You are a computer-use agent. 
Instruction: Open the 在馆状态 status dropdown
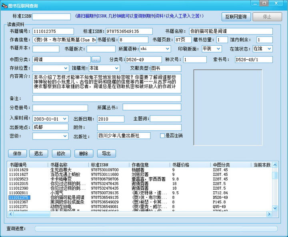coord(269,49)
